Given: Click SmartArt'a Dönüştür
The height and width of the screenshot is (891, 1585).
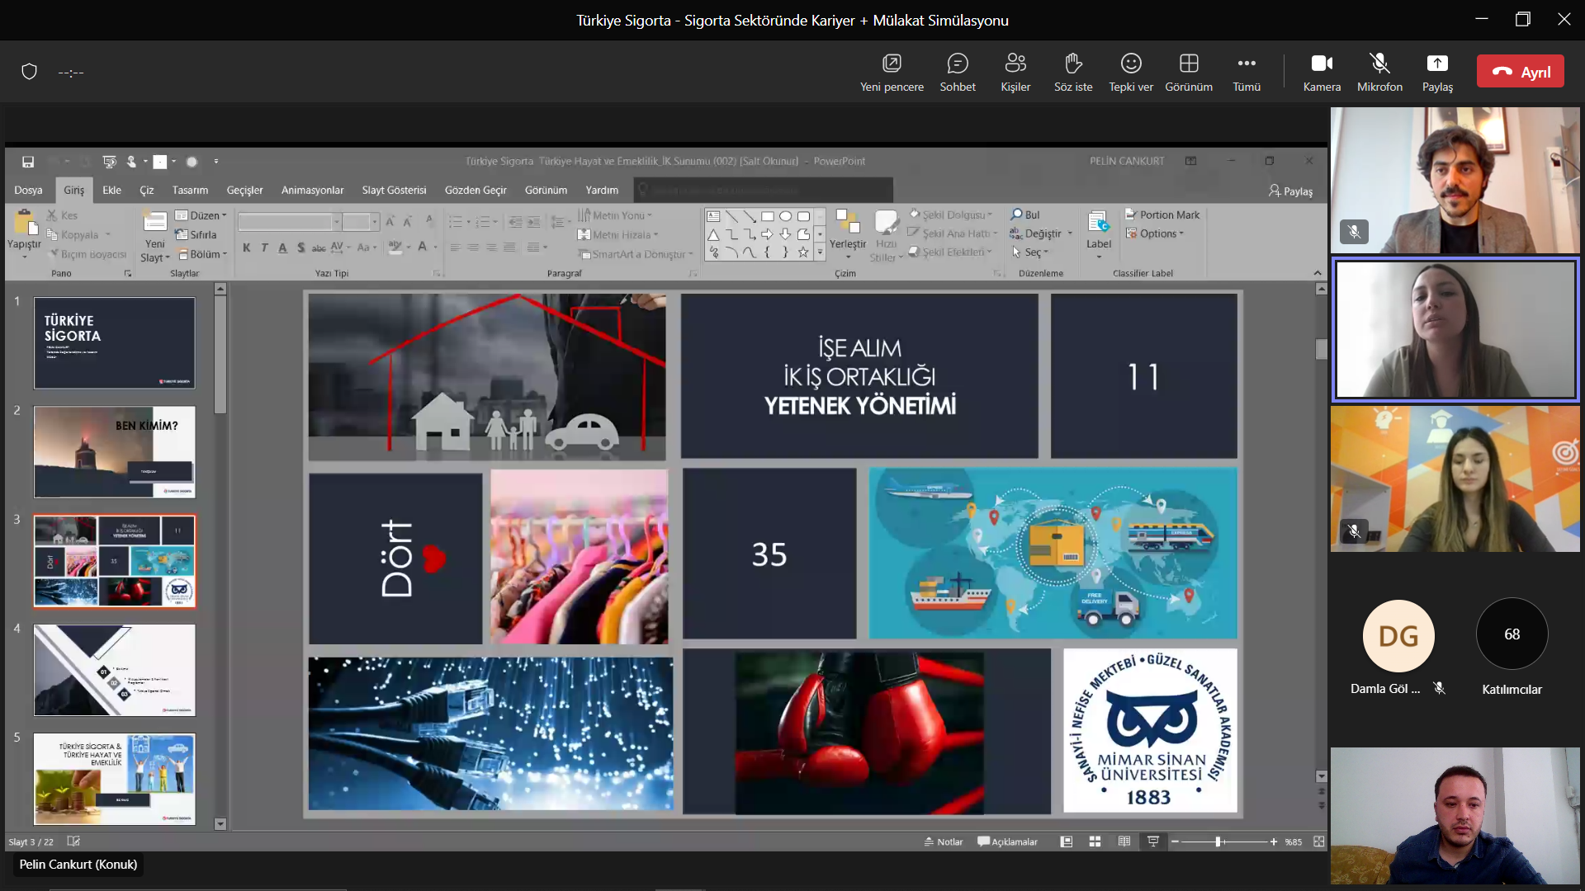Looking at the screenshot, I should coord(636,254).
